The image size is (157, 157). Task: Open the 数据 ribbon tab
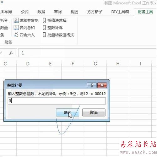(41, 12)
